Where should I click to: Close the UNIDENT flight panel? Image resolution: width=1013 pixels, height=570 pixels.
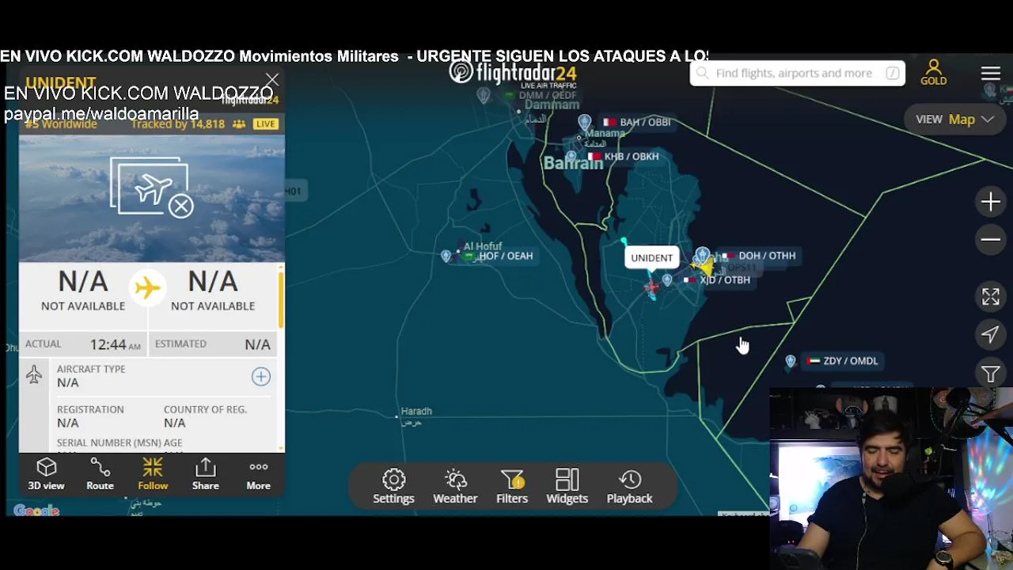[272, 80]
